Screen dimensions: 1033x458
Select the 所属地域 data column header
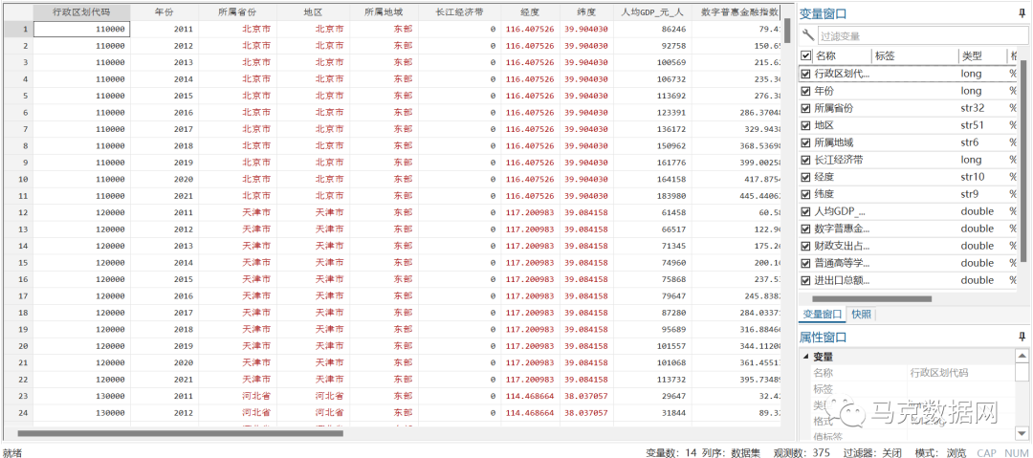pos(385,11)
